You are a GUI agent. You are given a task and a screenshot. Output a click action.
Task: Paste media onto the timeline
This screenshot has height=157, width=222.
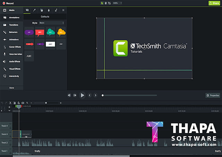[x=18, y=103]
